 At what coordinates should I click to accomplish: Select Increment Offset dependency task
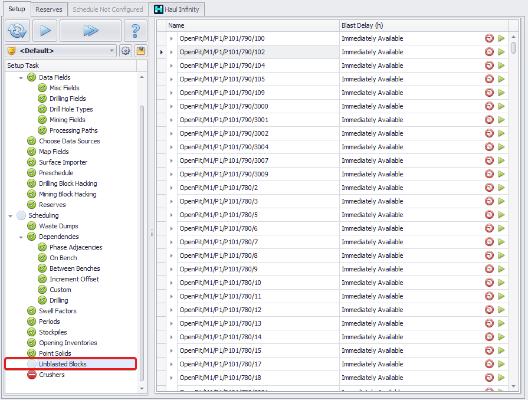tap(74, 279)
